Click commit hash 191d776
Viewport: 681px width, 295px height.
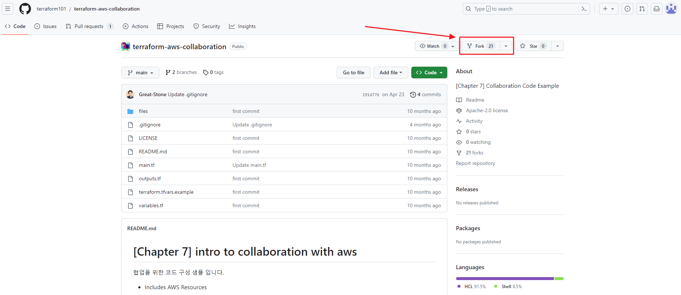[x=371, y=95]
